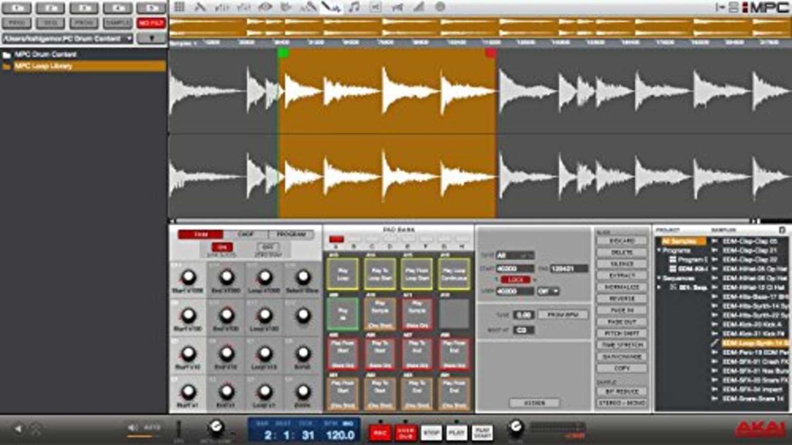Click the STOP transport button
The image size is (792, 445).
click(x=431, y=433)
